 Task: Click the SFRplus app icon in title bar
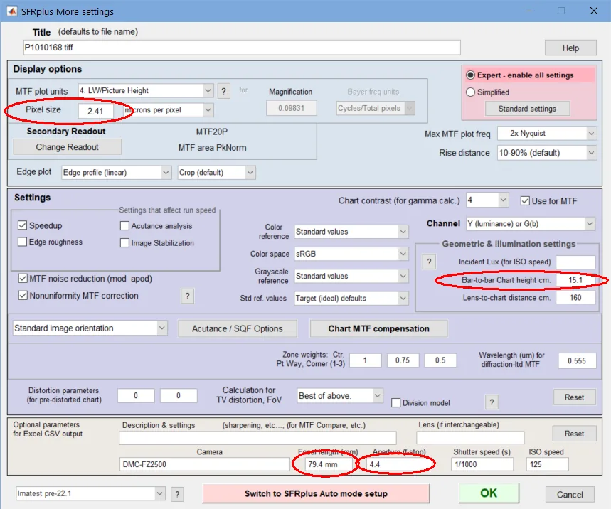pyautogui.click(x=11, y=11)
